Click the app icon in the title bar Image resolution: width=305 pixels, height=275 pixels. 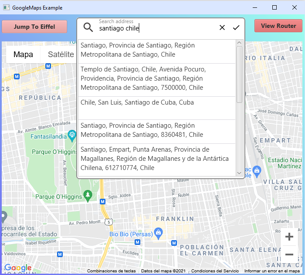[x=6, y=7]
